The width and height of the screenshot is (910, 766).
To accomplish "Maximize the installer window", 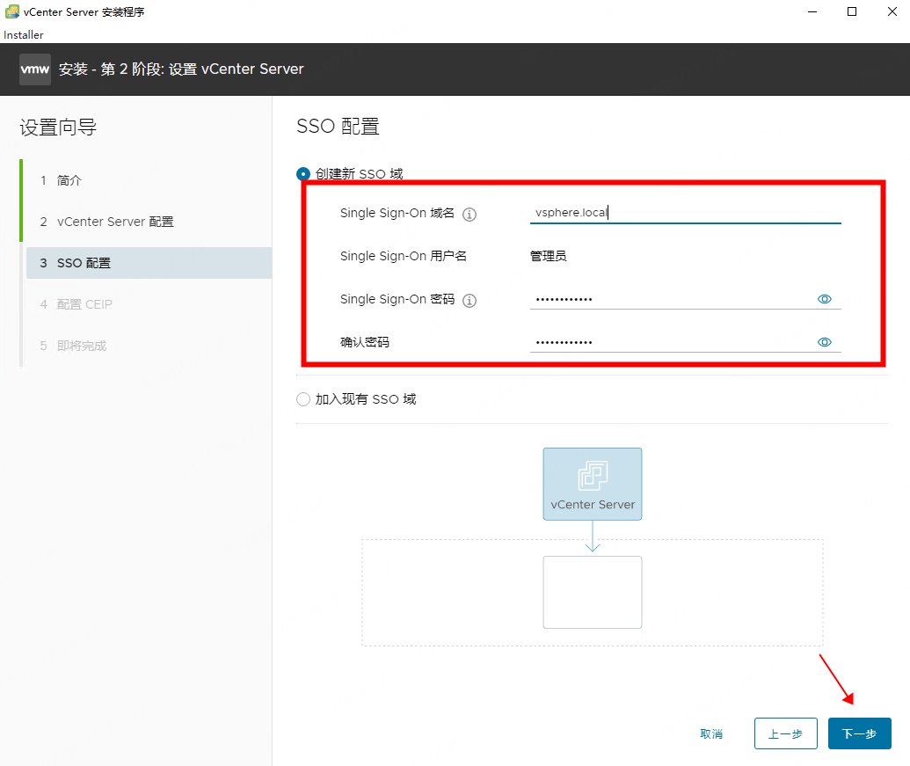I will [851, 11].
